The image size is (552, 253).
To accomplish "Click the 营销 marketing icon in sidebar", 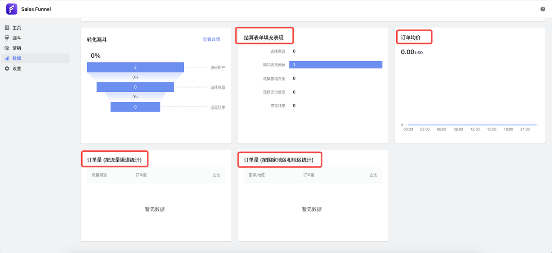I will coord(7,48).
